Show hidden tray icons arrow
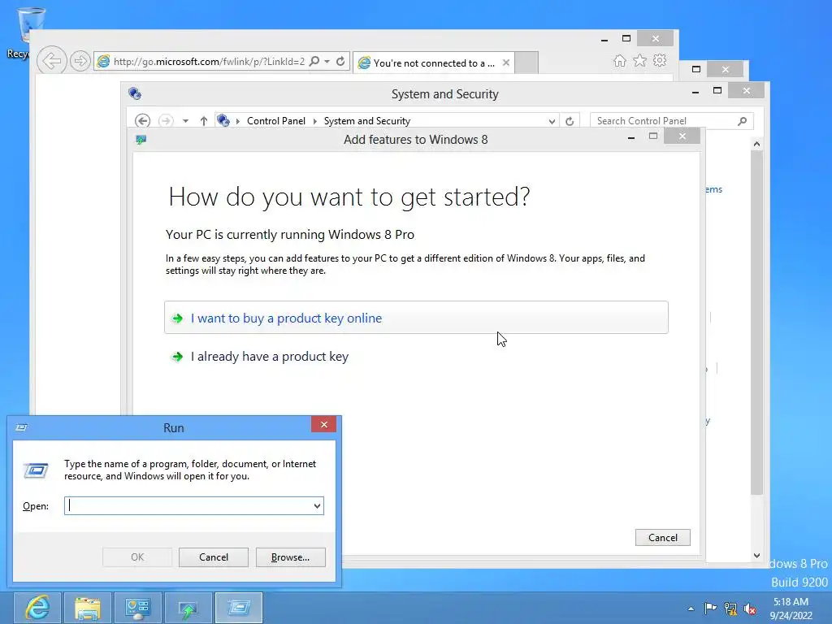This screenshot has width=832, height=624. [691, 609]
